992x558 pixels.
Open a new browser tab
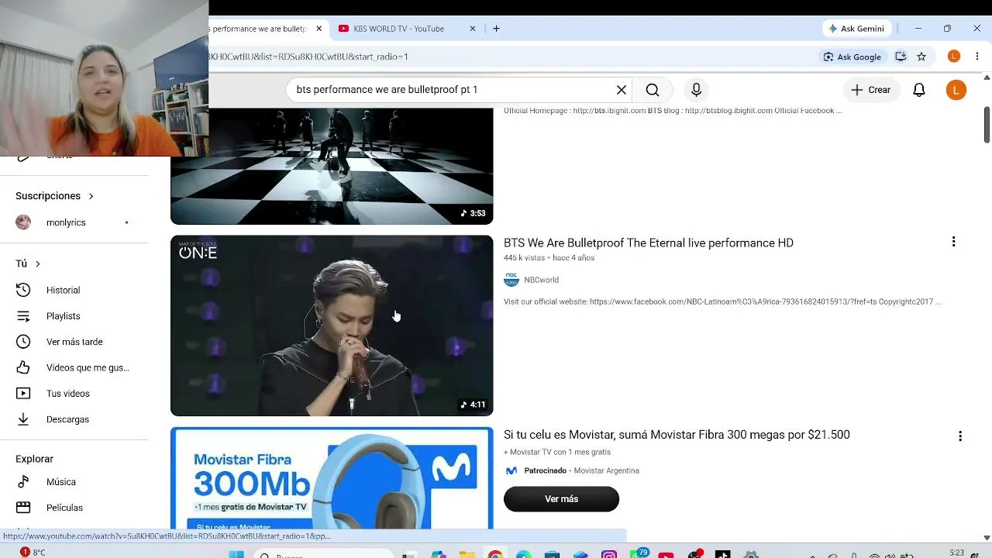click(x=496, y=29)
